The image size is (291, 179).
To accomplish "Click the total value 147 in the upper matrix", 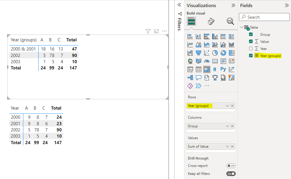I will 73,68.
